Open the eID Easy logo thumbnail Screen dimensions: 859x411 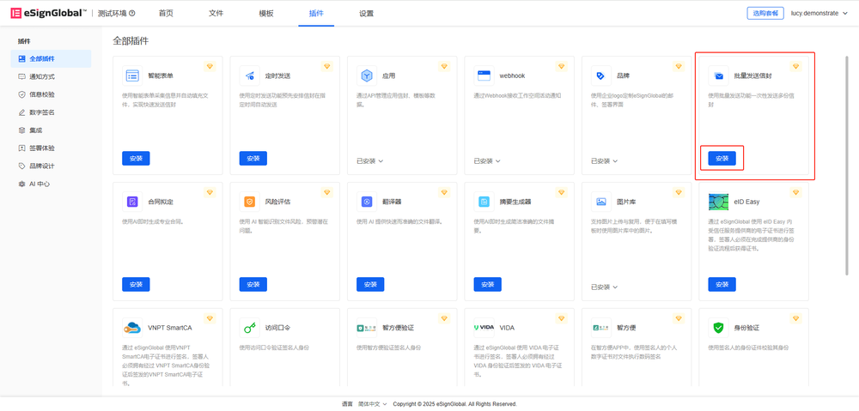[718, 202]
